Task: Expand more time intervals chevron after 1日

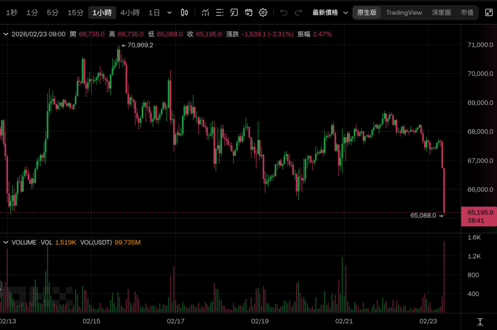Action: [169, 13]
